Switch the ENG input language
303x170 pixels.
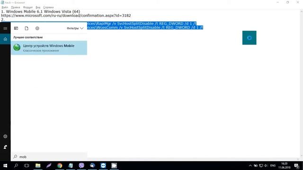click(273, 166)
